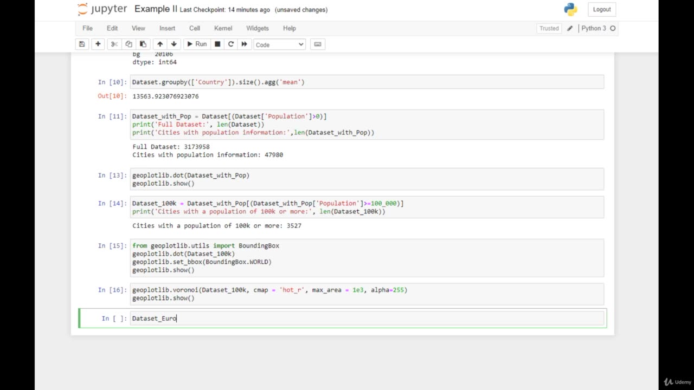Click the empty In [ ] prompt label

point(114,318)
